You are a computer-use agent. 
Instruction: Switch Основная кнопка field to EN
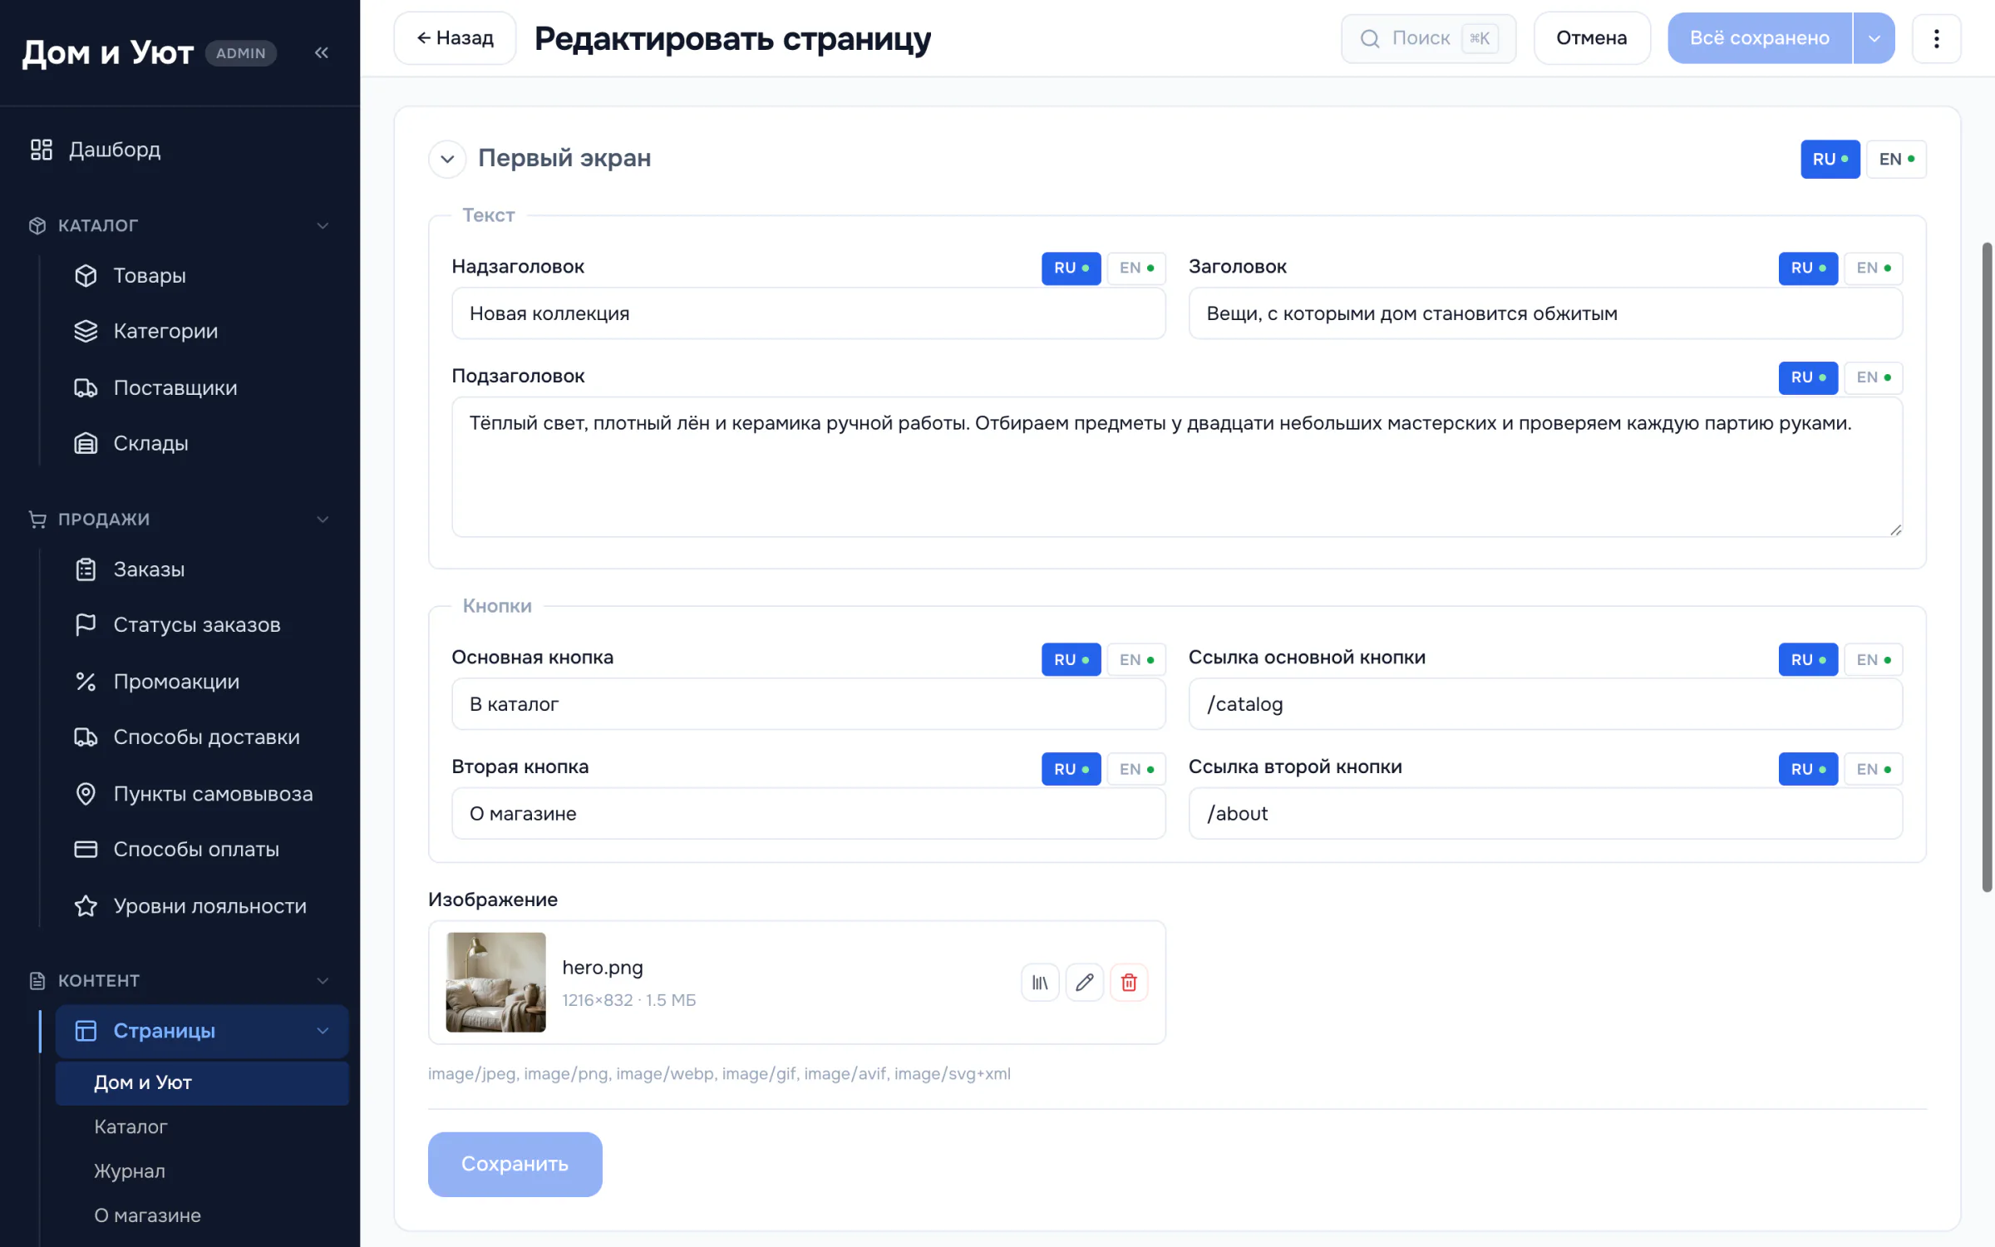pos(1136,659)
